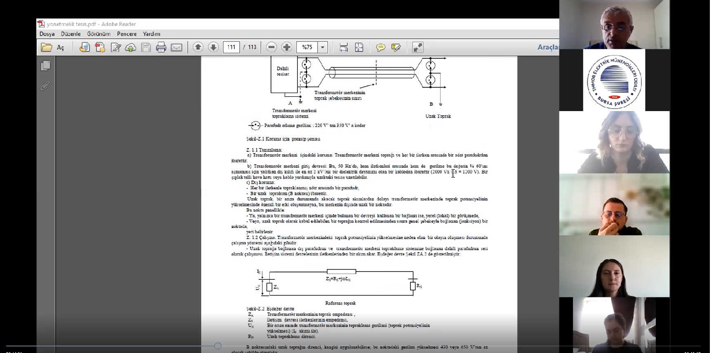Click the print icon
Viewport: 714px width, 353px height.
click(x=161, y=48)
